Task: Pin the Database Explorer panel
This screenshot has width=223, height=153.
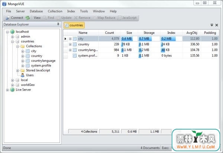Action: [x=58, y=24]
